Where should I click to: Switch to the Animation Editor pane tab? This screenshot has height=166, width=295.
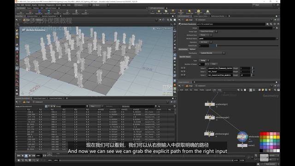pos(32,16)
